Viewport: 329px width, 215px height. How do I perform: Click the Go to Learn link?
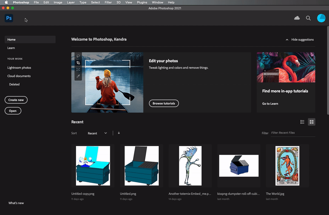[x=270, y=104]
